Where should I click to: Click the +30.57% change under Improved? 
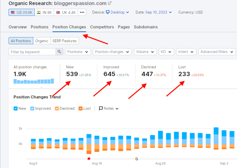123,75
